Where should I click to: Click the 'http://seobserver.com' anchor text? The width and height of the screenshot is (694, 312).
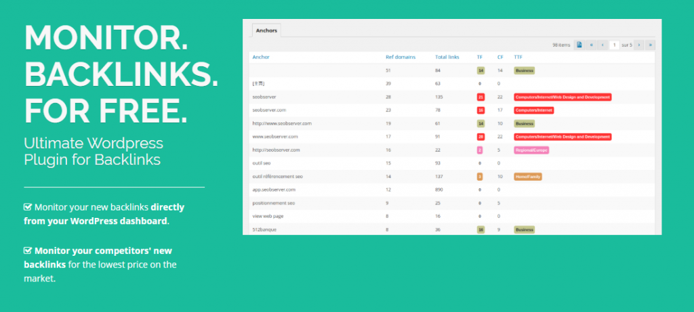tap(277, 150)
